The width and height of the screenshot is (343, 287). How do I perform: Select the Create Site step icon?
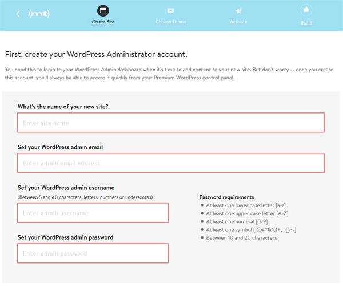pyautogui.click(x=103, y=10)
